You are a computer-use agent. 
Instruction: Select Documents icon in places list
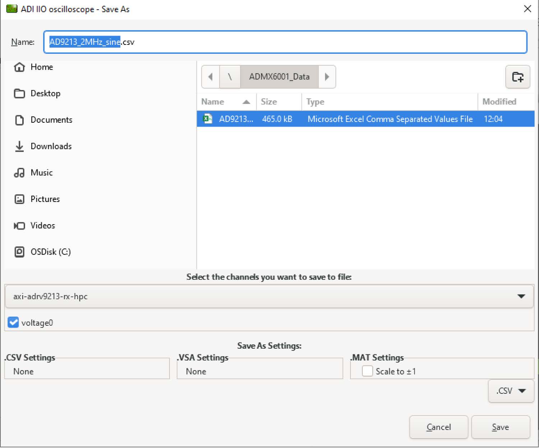coord(19,120)
